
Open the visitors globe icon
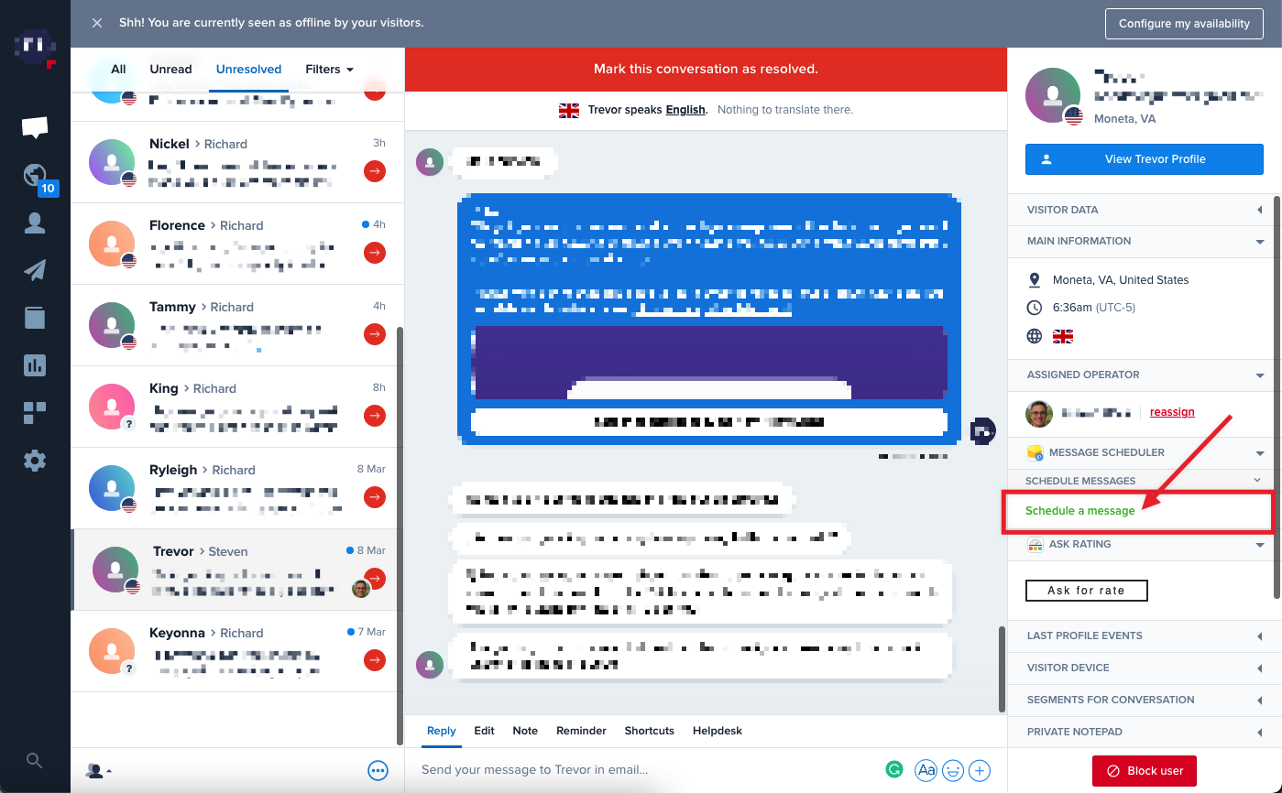[35, 176]
